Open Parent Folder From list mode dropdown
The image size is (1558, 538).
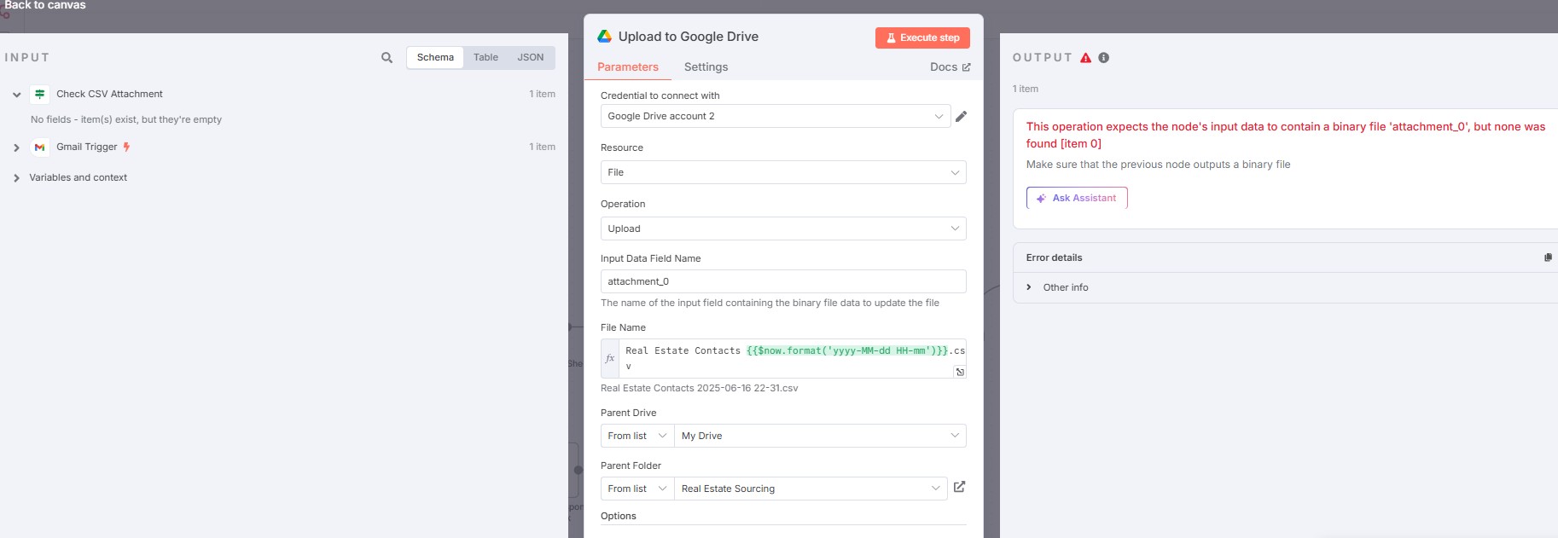[637, 489]
